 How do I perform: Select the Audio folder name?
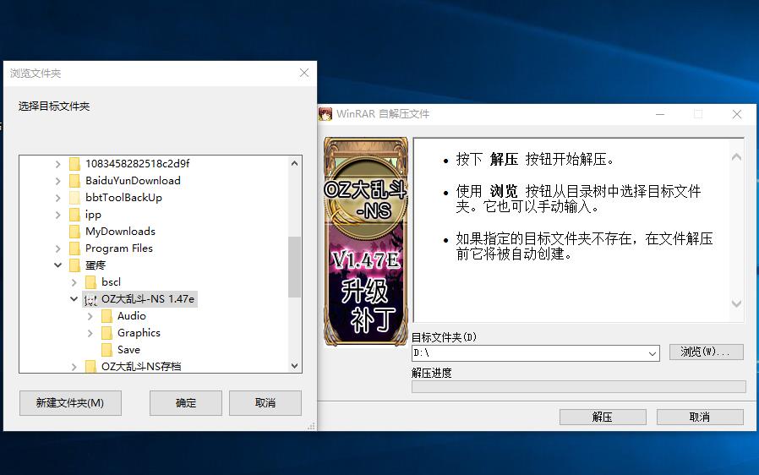point(131,316)
